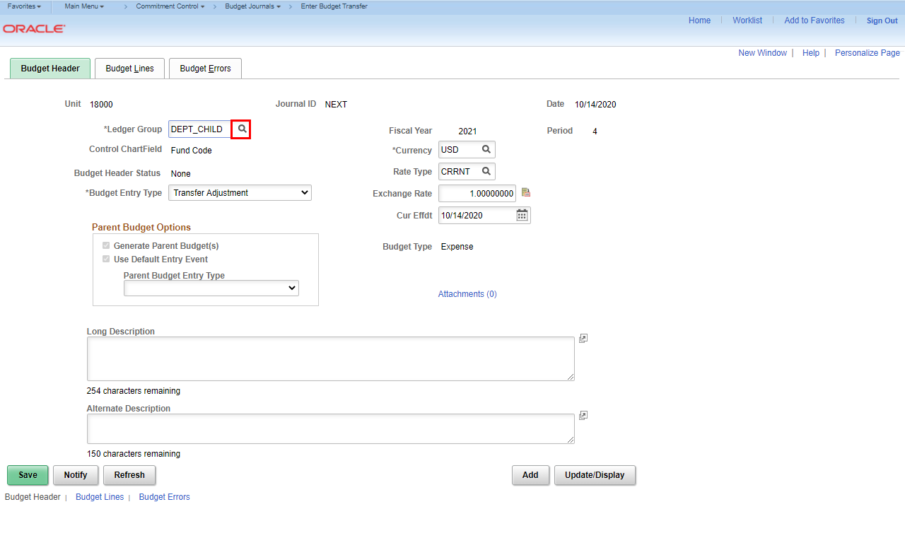Open the Attachments (0) link
Viewport: 905px width, 543px height.
point(467,294)
